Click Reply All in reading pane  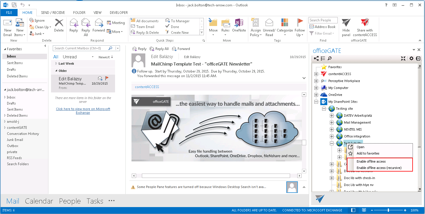tap(159, 49)
